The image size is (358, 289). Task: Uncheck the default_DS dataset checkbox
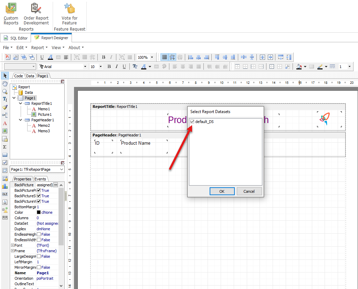coord(192,122)
